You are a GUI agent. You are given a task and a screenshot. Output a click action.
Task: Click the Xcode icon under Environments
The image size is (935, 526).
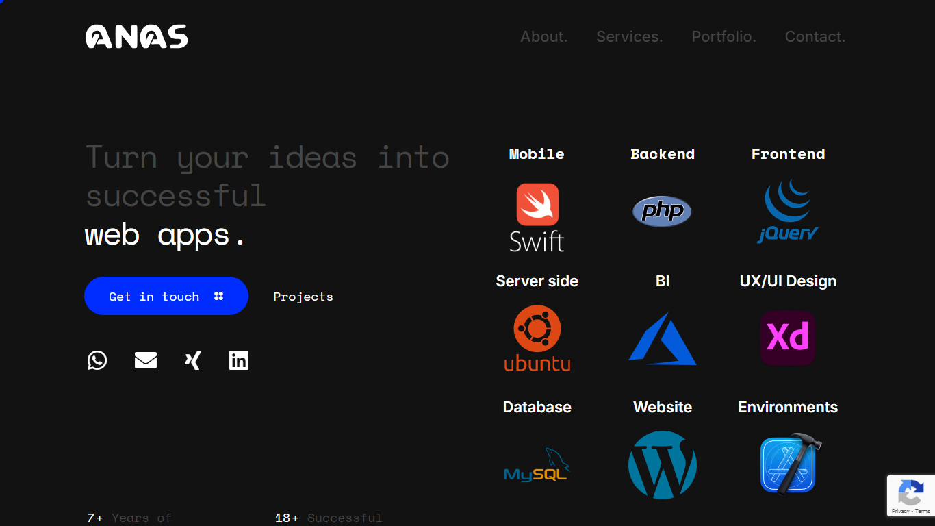coord(791,464)
